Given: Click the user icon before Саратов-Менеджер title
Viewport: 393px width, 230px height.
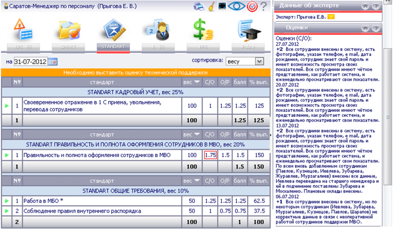Looking at the screenshot, I should 6,6.
